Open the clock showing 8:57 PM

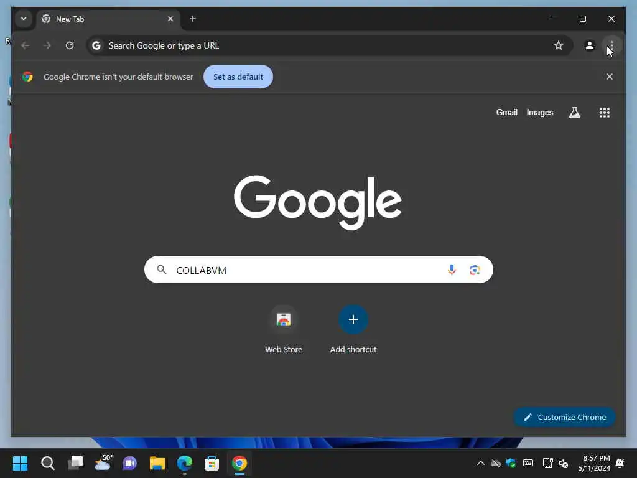coord(594,463)
